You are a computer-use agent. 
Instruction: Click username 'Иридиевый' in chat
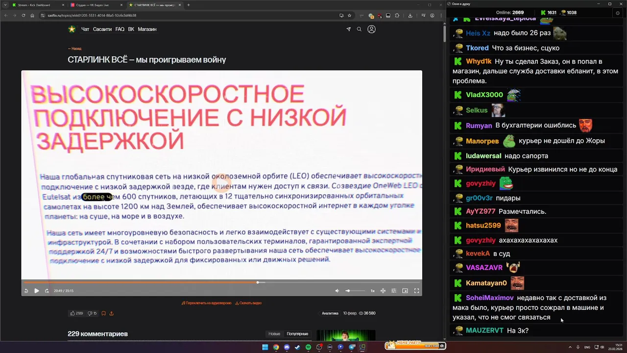coord(485,169)
